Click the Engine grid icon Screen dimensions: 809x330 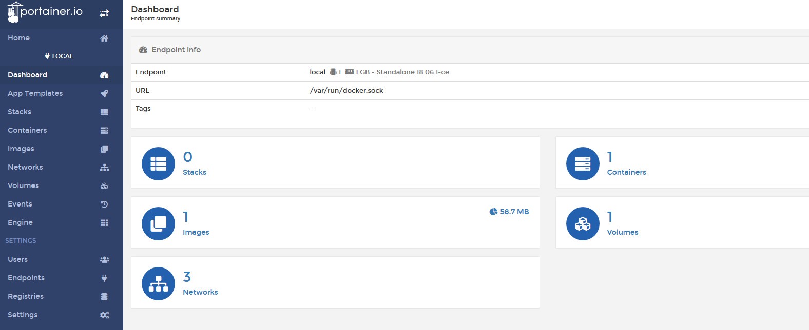[104, 223]
